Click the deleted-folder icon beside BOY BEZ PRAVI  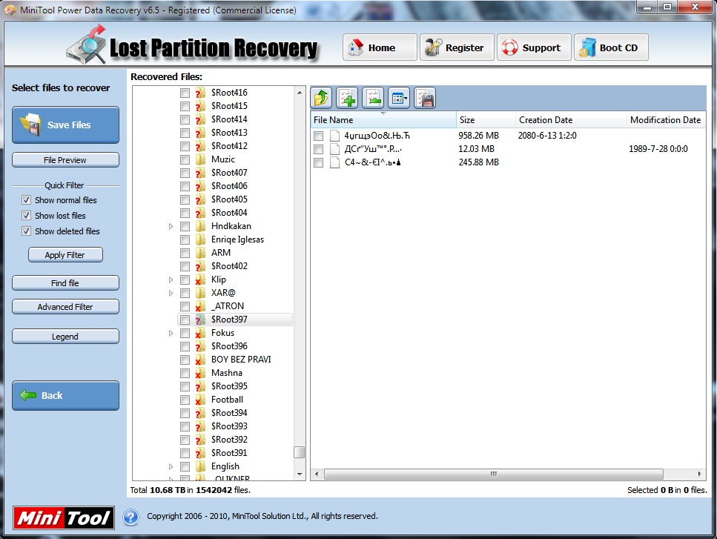point(200,360)
